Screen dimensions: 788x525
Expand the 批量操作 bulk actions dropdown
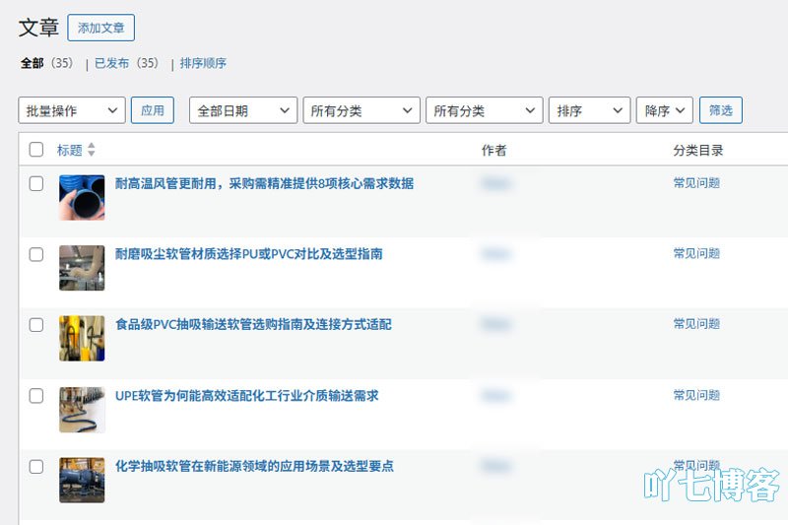(72, 110)
